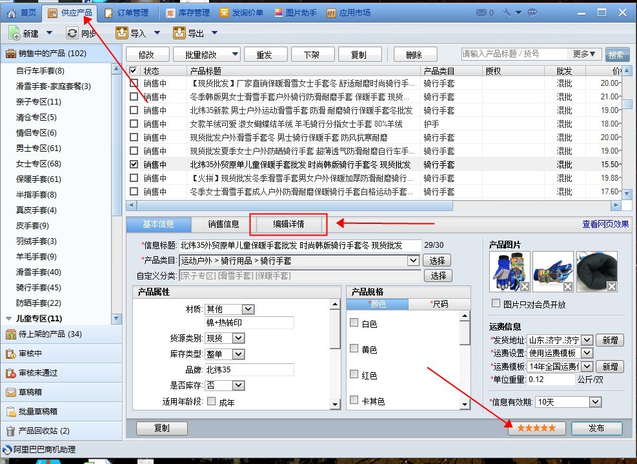This screenshot has height=464, width=637.
Task: Check the row 【现货批发】厂家直销保暖滑雪女士手套
Action: 134,83
